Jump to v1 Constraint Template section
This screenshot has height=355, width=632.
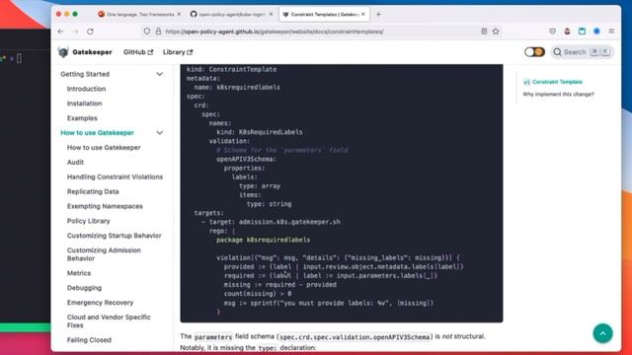553,82
